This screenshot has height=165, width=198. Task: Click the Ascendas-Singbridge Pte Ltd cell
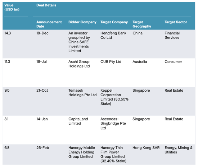113,124
